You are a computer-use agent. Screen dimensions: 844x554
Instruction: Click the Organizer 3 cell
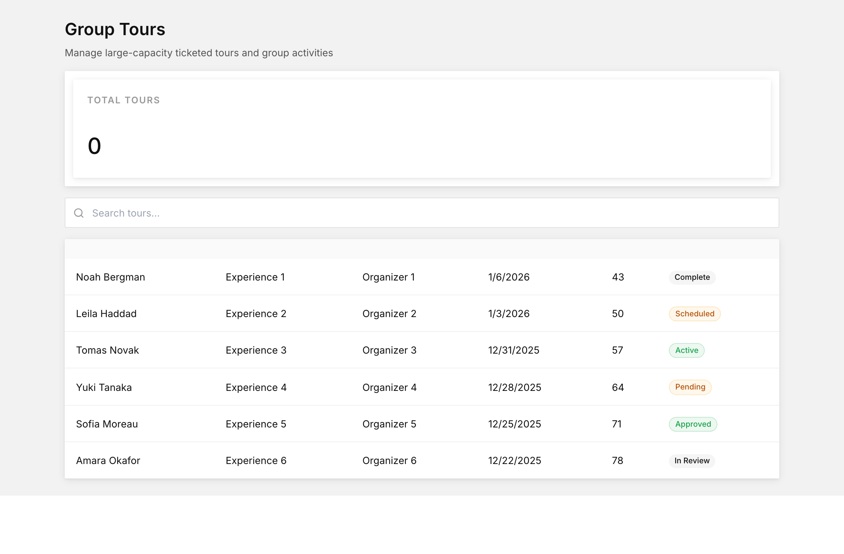coord(389,350)
